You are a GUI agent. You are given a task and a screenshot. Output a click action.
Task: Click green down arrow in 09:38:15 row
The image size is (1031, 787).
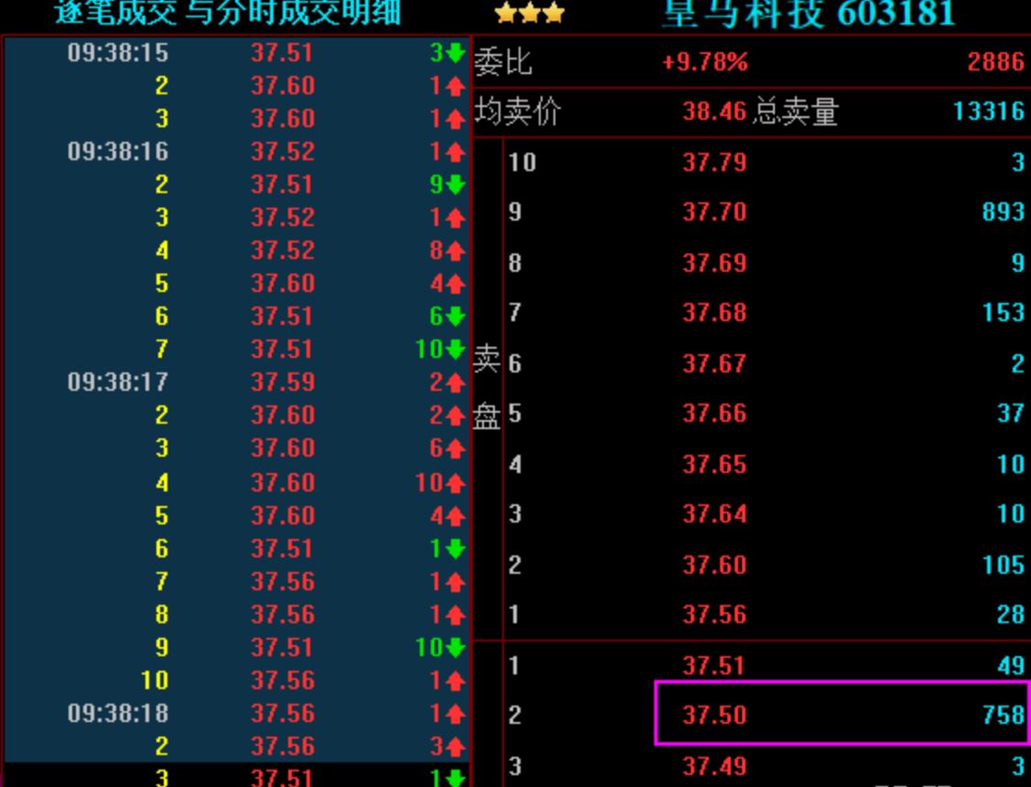tap(456, 53)
